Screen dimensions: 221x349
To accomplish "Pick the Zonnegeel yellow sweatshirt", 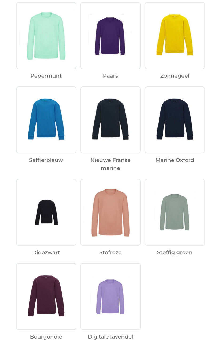I will click(x=175, y=36).
